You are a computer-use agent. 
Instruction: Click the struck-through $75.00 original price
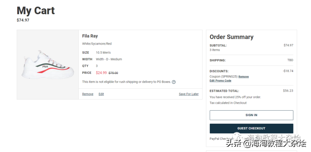(113, 73)
